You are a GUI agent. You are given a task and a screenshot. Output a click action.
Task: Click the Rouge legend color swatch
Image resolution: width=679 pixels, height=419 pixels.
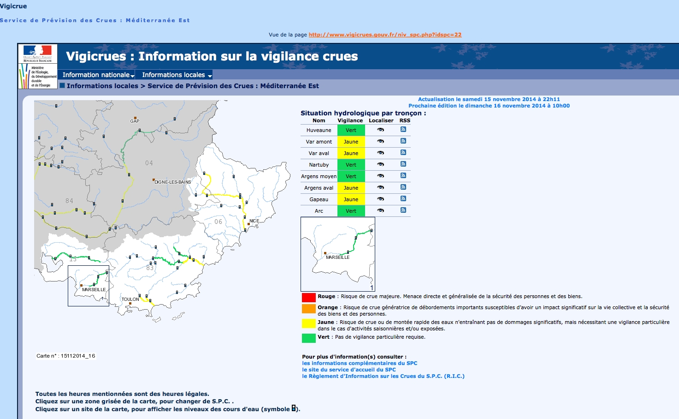click(x=308, y=297)
